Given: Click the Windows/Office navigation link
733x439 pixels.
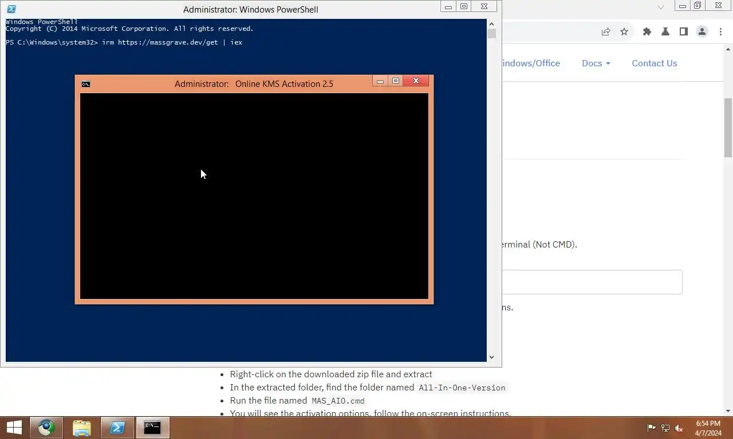Looking at the screenshot, I should coord(531,63).
